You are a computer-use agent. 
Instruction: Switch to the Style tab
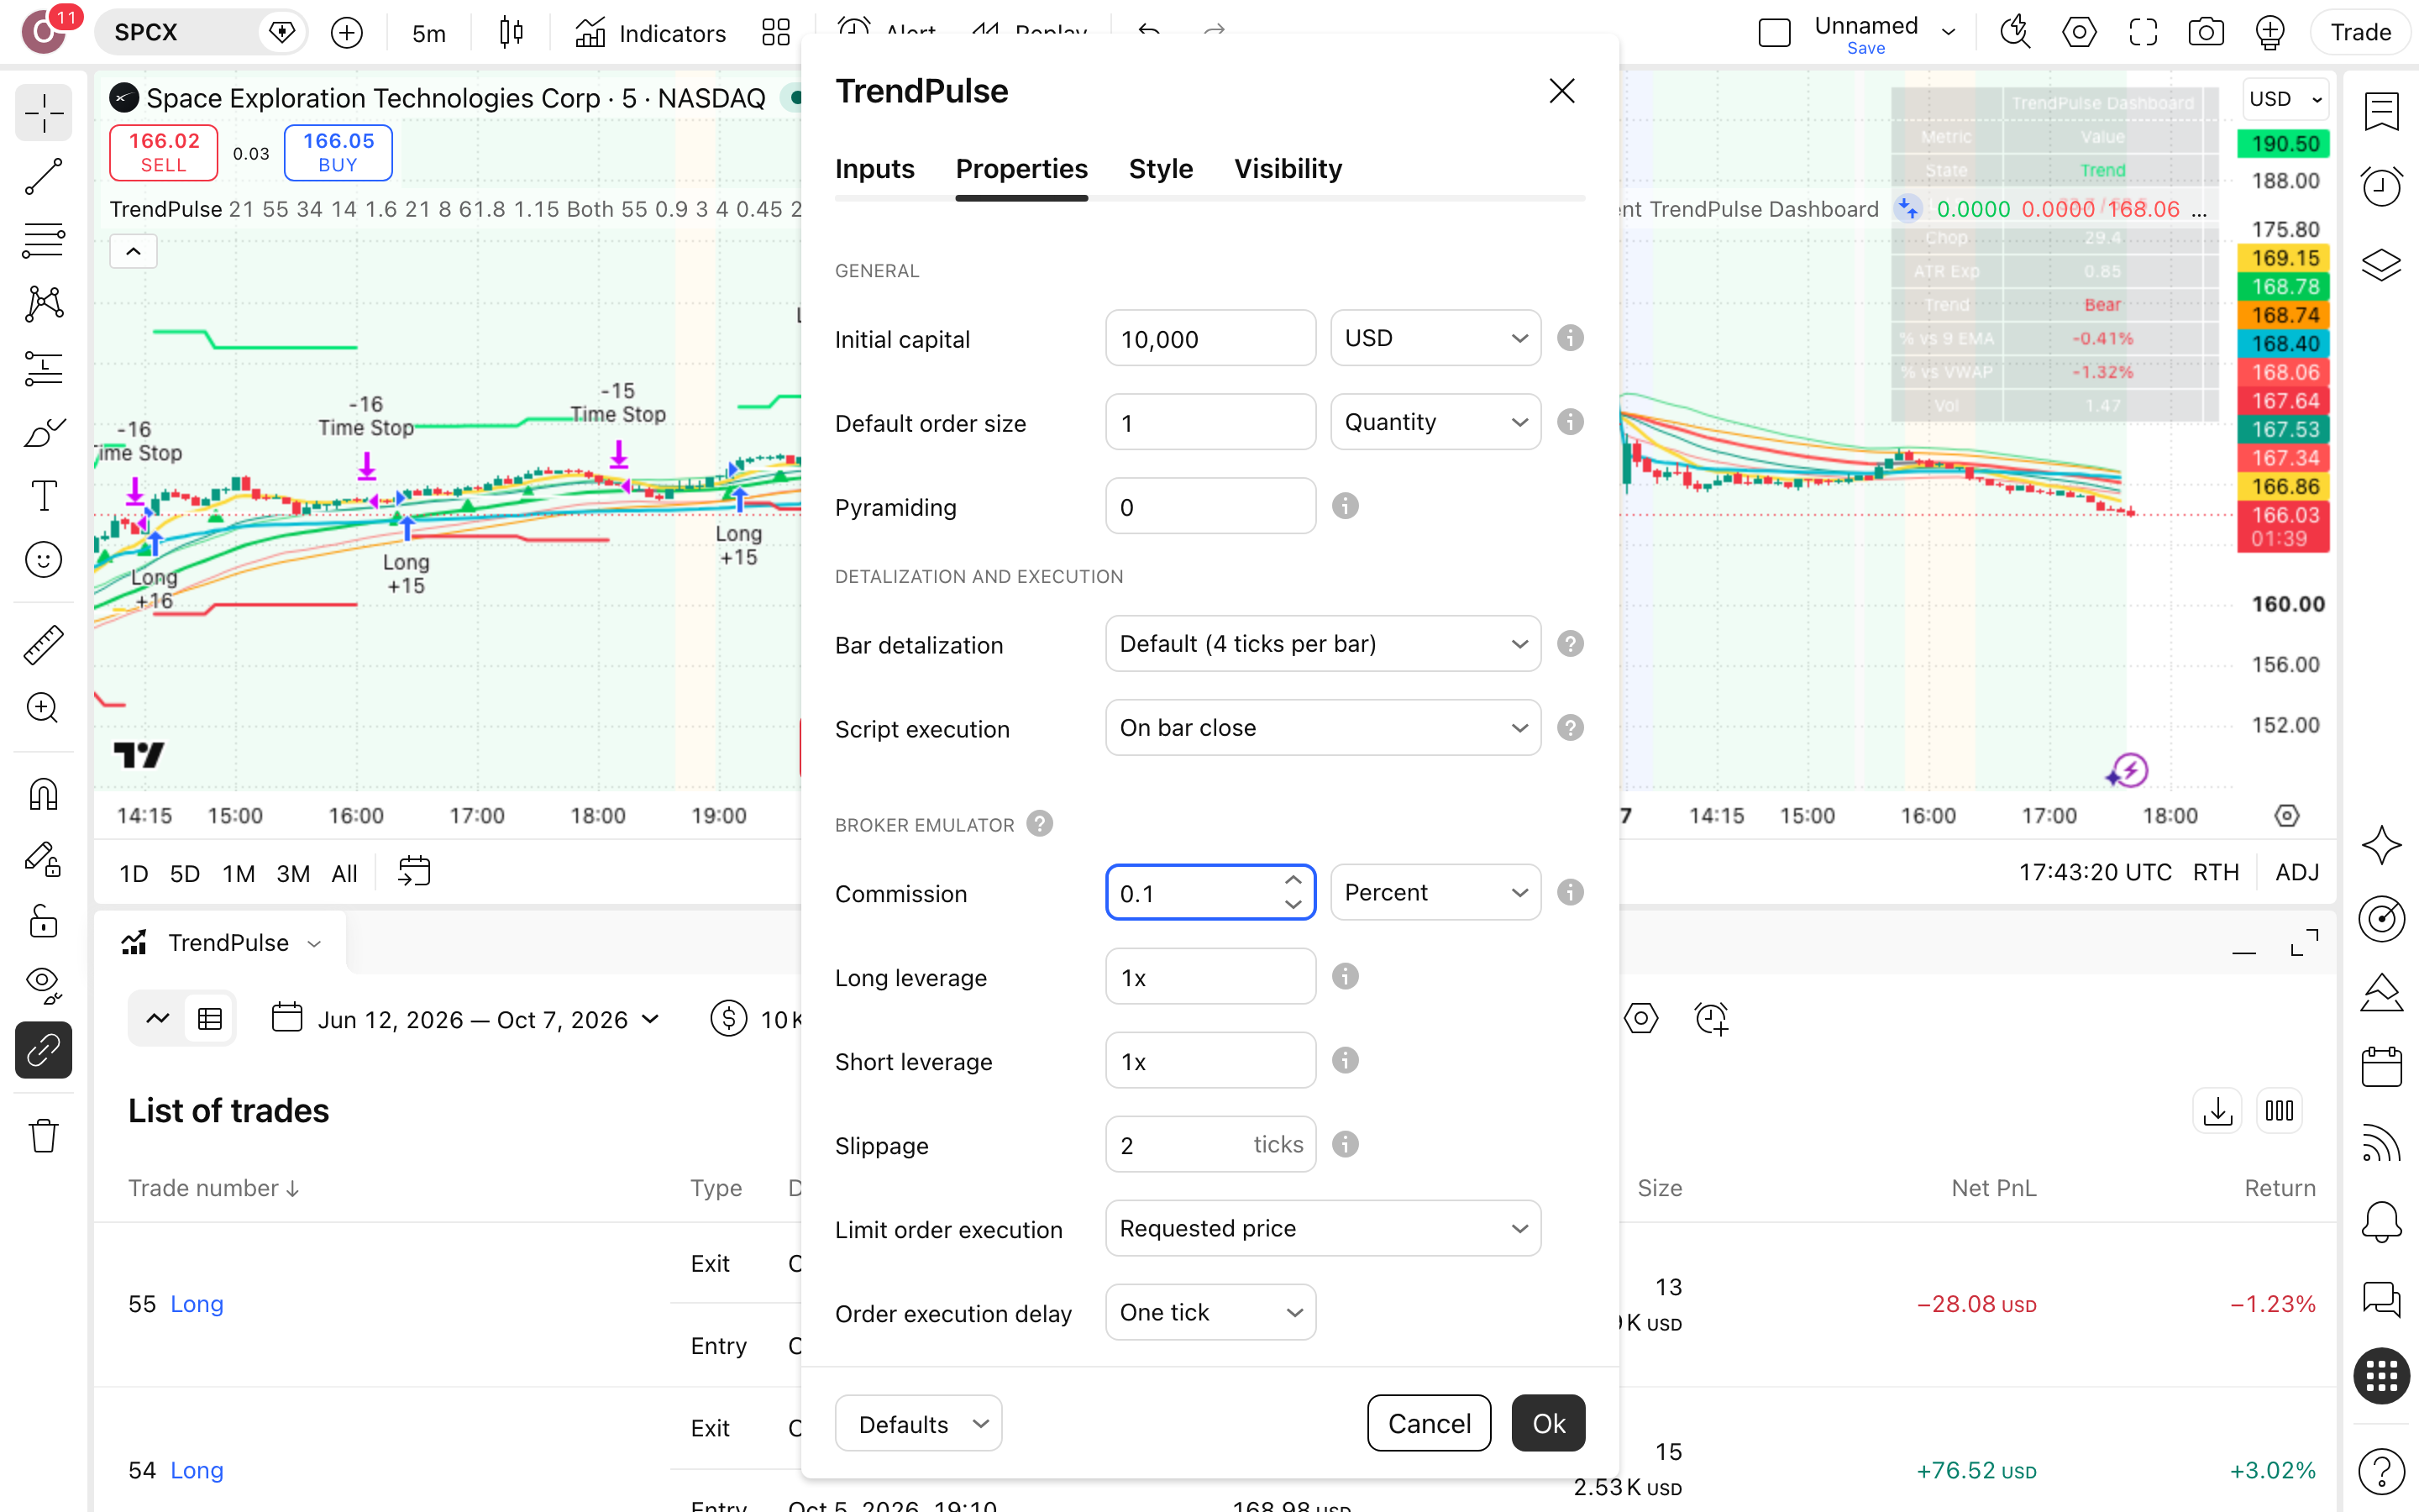tap(1161, 169)
